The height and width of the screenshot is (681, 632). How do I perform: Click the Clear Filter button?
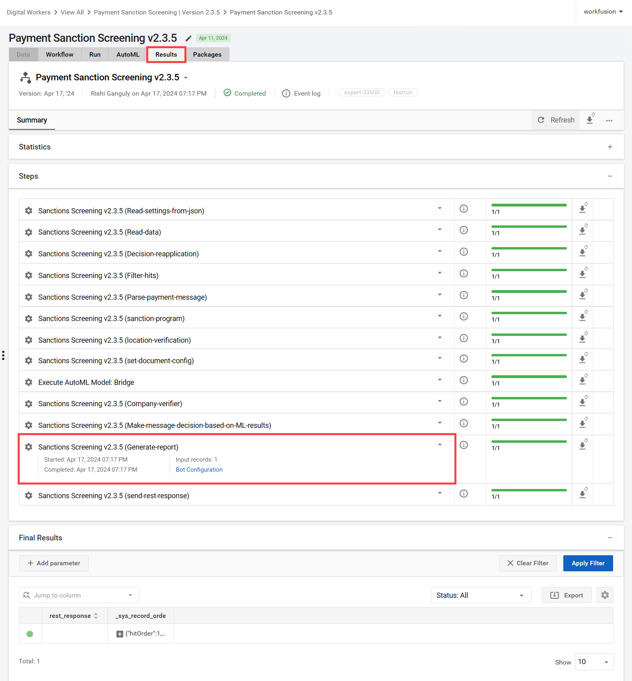528,563
